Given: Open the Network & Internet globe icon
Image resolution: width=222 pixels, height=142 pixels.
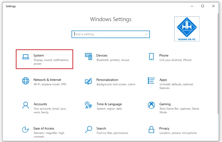Looking at the screenshot, I should tap(26, 81).
